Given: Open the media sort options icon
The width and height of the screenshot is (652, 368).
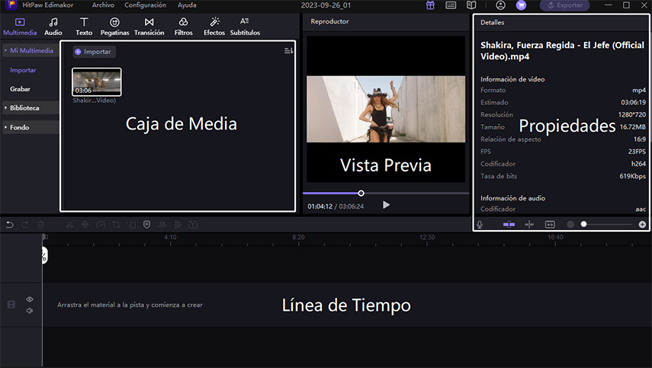Looking at the screenshot, I should pyautogui.click(x=288, y=51).
